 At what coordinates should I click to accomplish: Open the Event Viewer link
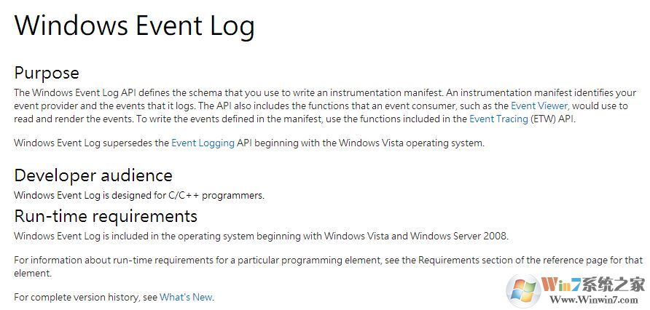coord(538,106)
